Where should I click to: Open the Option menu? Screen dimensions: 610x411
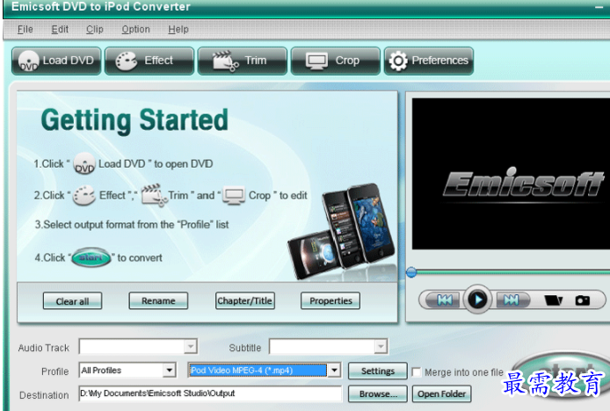click(x=135, y=30)
